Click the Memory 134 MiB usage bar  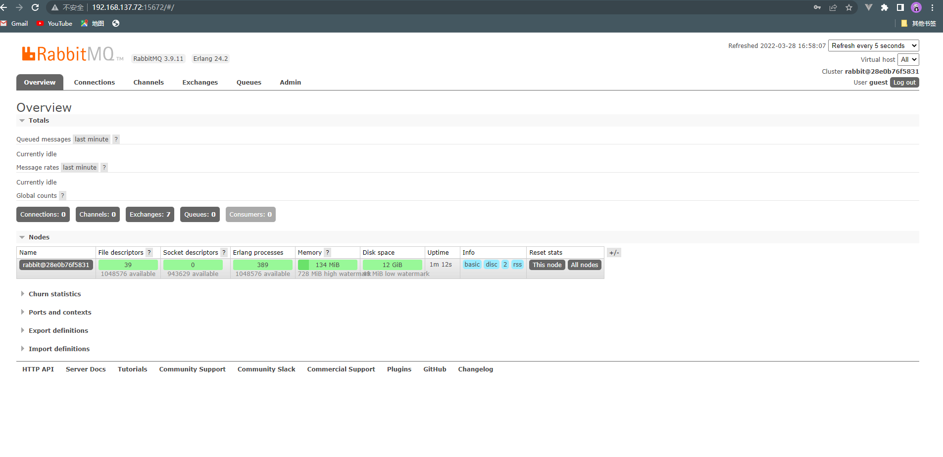tap(328, 265)
